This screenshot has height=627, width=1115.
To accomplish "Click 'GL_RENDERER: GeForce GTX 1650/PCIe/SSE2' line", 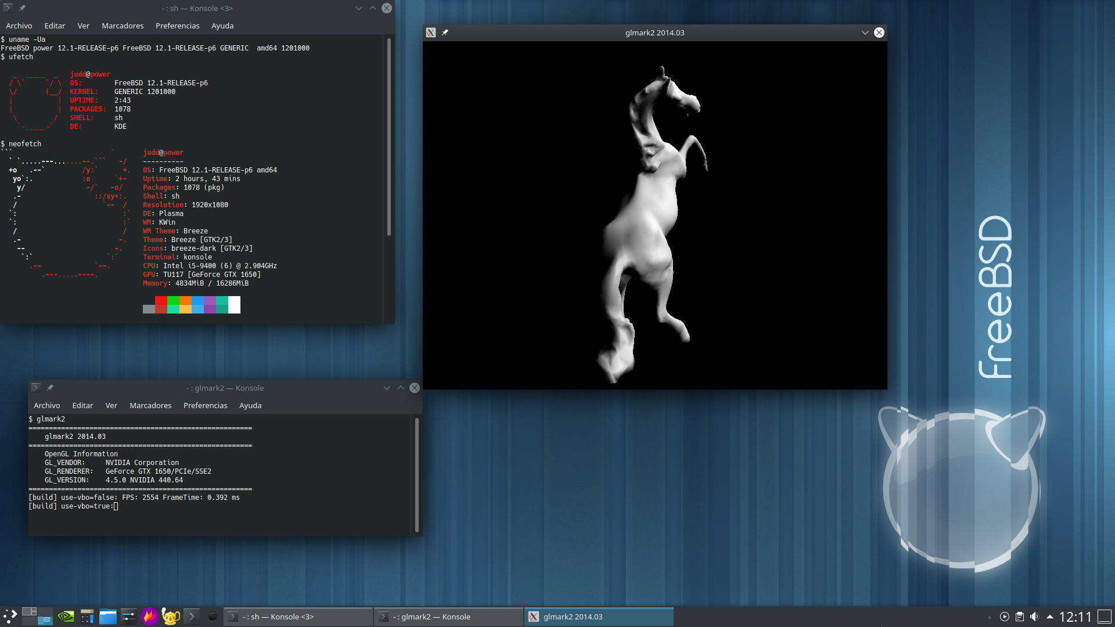I will click(x=128, y=471).
